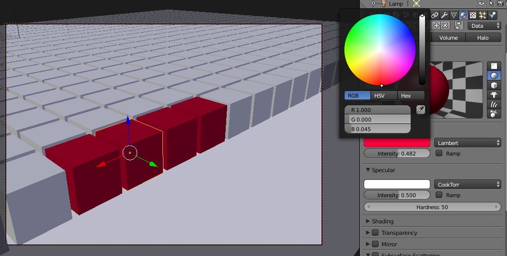This screenshot has width=507, height=256.
Task: Click the R 1.000 red channel field
Action: (378, 110)
